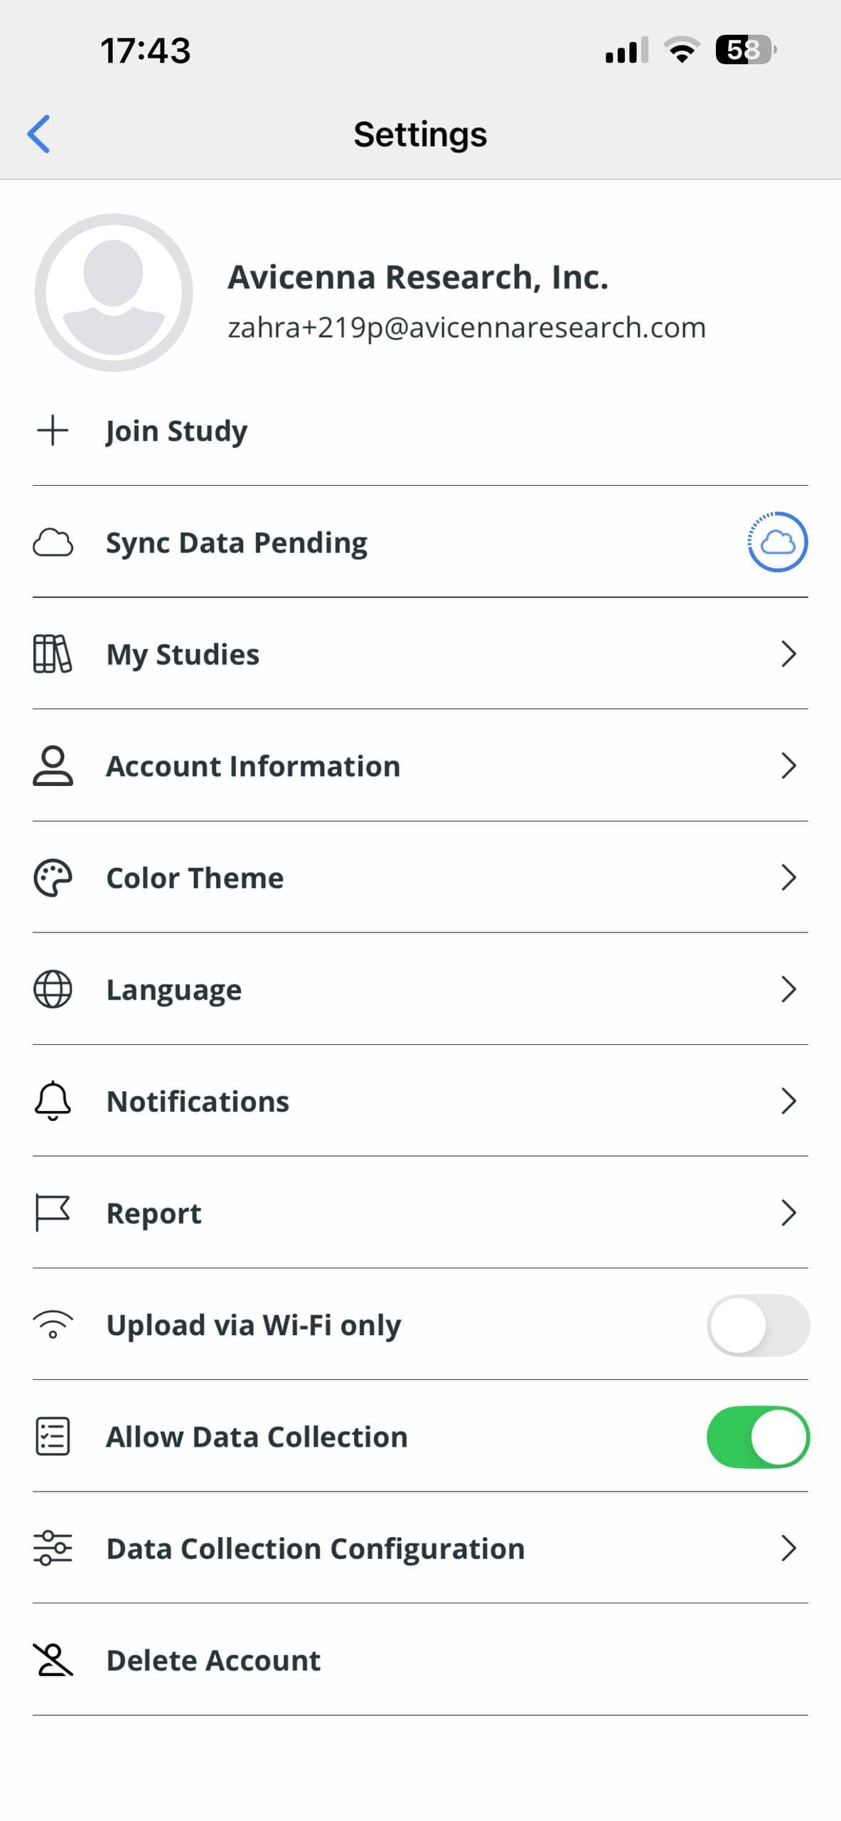Tap the My Studies books icon
The image size is (841, 1821).
coord(53,654)
